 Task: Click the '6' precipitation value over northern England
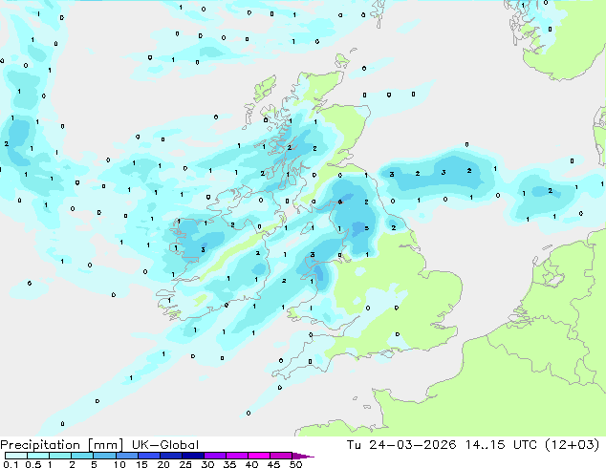340,202
